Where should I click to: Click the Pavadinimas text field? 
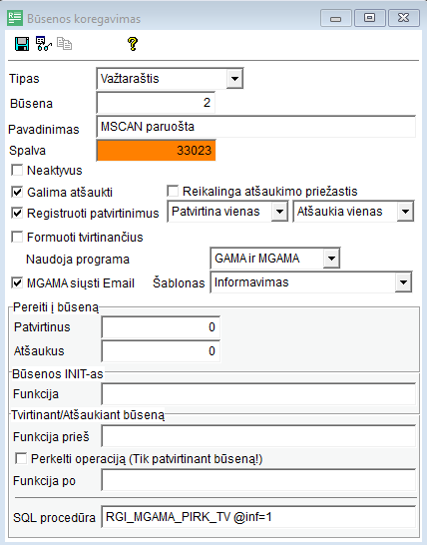(x=256, y=127)
